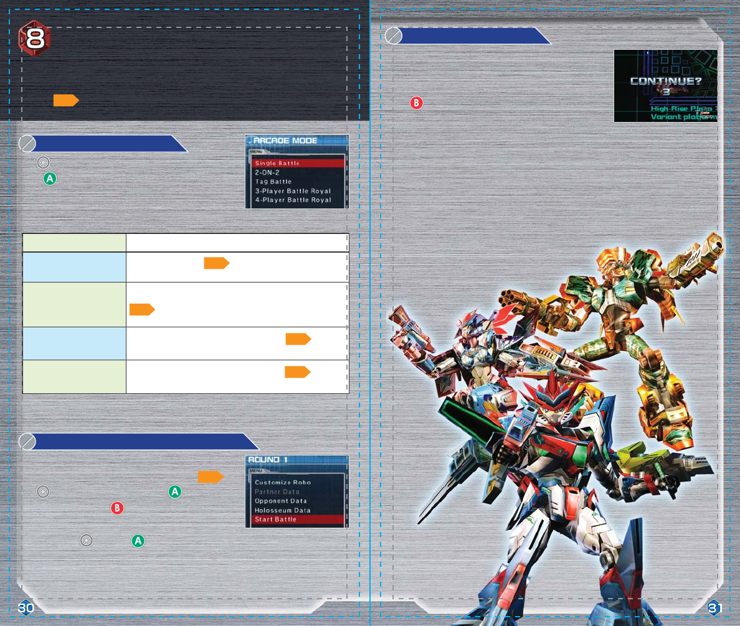
Task: Click the High-Rise Plaza text in the Continue screenshot
Action: [681, 108]
